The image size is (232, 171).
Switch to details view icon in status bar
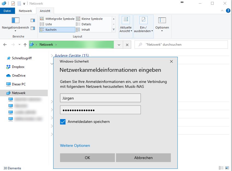(x=221, y=168)
